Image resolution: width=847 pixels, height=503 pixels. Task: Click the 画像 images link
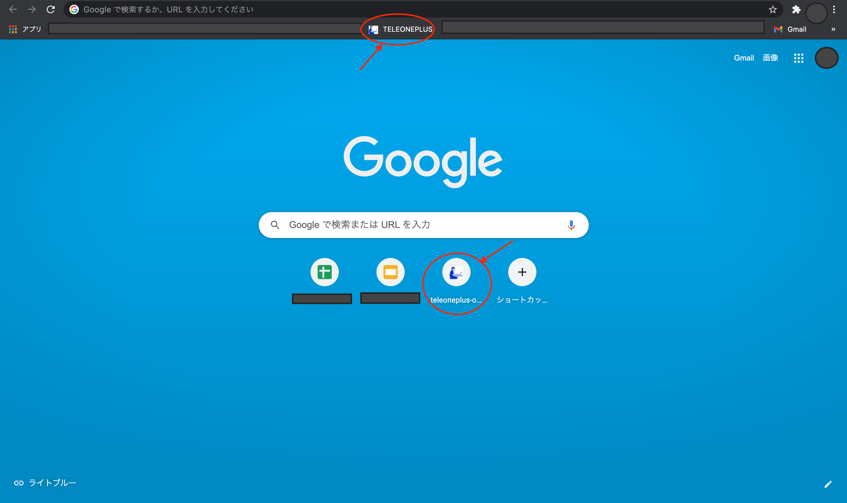[770, 58]
